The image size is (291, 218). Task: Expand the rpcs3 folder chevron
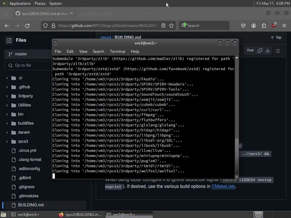pos(7,141)
